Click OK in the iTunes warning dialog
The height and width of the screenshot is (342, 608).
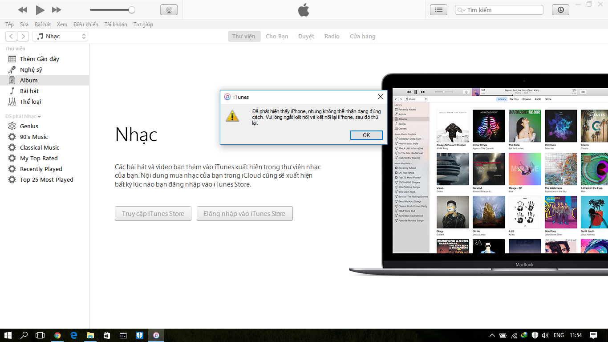tap(366, 135)
